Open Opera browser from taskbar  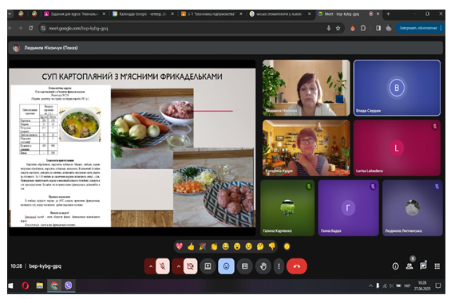tap(26, 285)
